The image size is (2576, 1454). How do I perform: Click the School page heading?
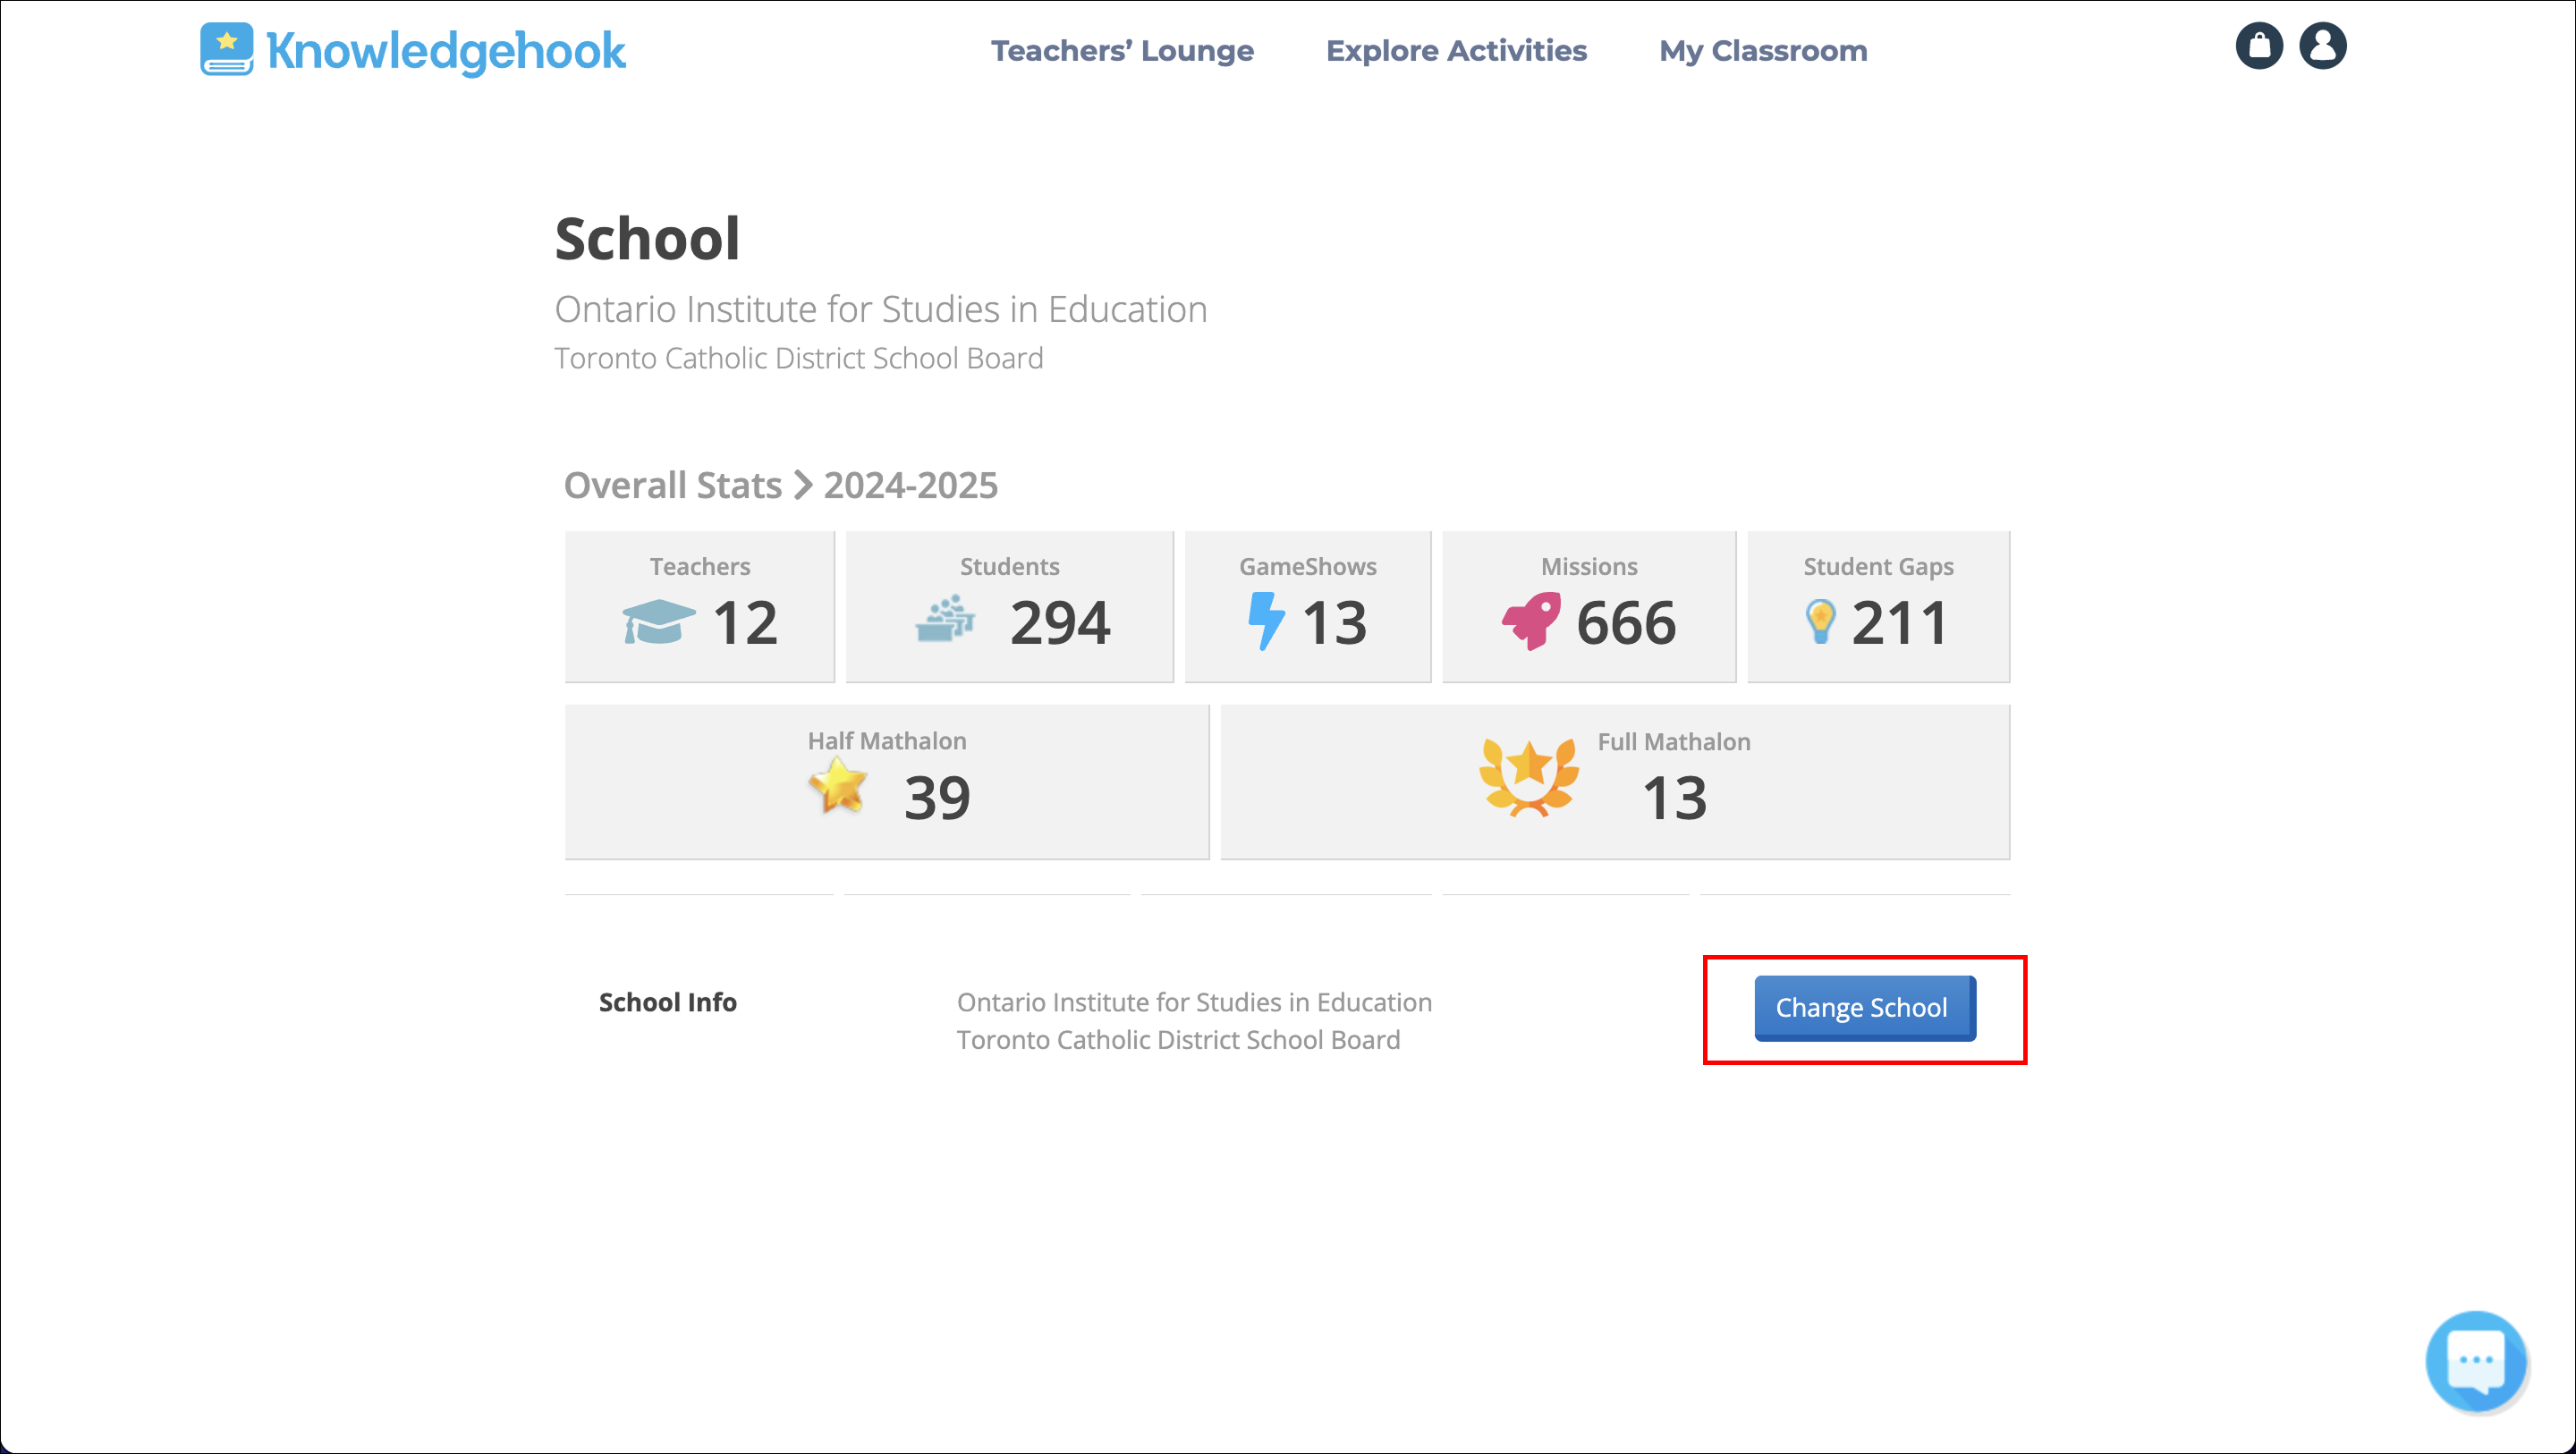647,239
